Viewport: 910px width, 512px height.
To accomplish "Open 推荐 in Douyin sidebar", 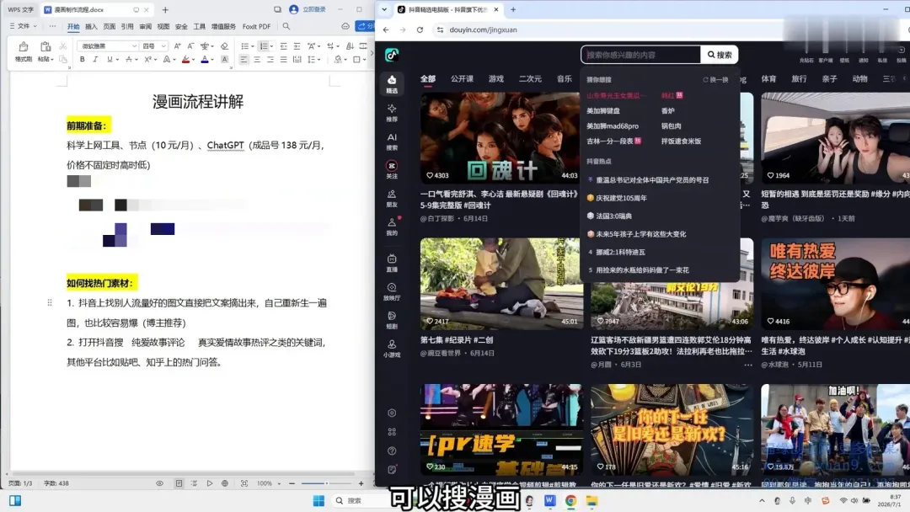I will pos(392,113).
